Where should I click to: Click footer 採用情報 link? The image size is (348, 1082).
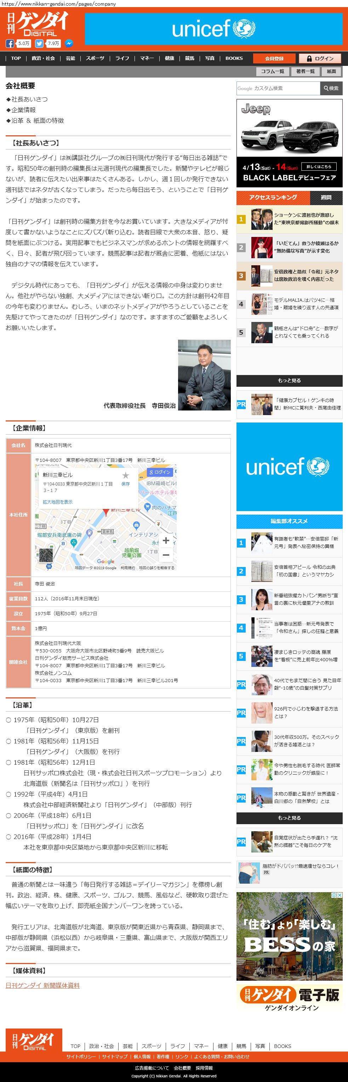click(204, 1068)
